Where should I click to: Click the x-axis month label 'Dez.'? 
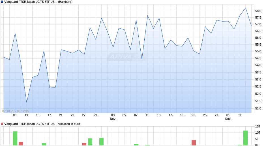click(x=228, y=119)
